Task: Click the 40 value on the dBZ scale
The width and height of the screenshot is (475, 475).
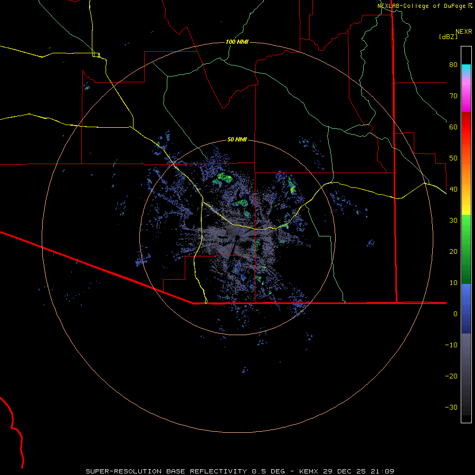Action: pyautogui.click(x=453, y=189)
